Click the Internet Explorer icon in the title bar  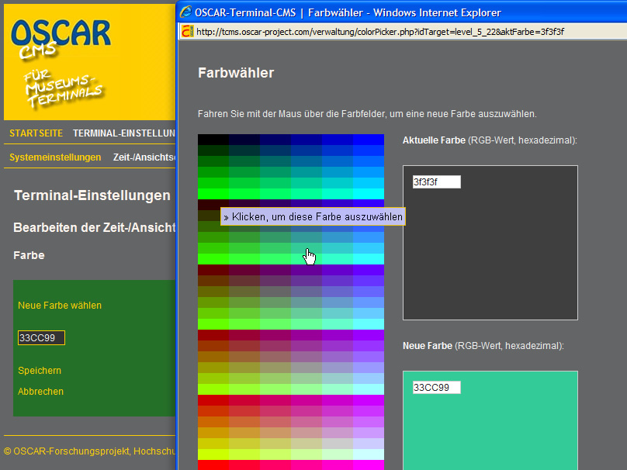186,12
